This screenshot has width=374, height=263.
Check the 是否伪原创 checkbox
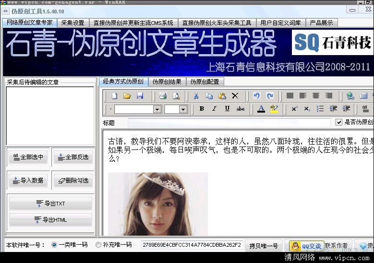pyautogui.click(x=338, y=122)
